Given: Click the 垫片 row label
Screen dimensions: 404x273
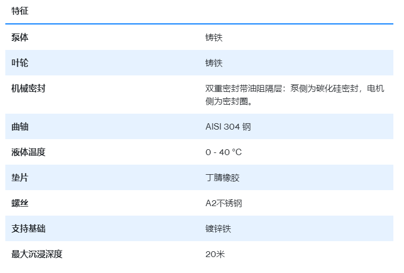Looking at the screenshot, I should click(x=20, y=178).
